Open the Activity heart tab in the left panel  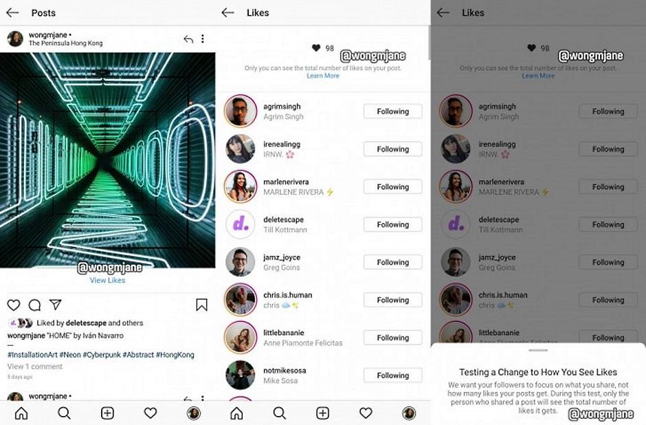coord(151,413)
